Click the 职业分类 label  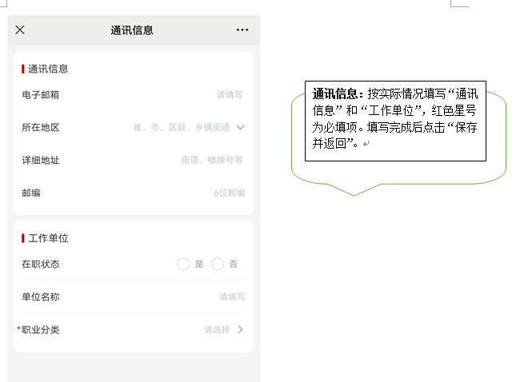click(x=41, y=329)
